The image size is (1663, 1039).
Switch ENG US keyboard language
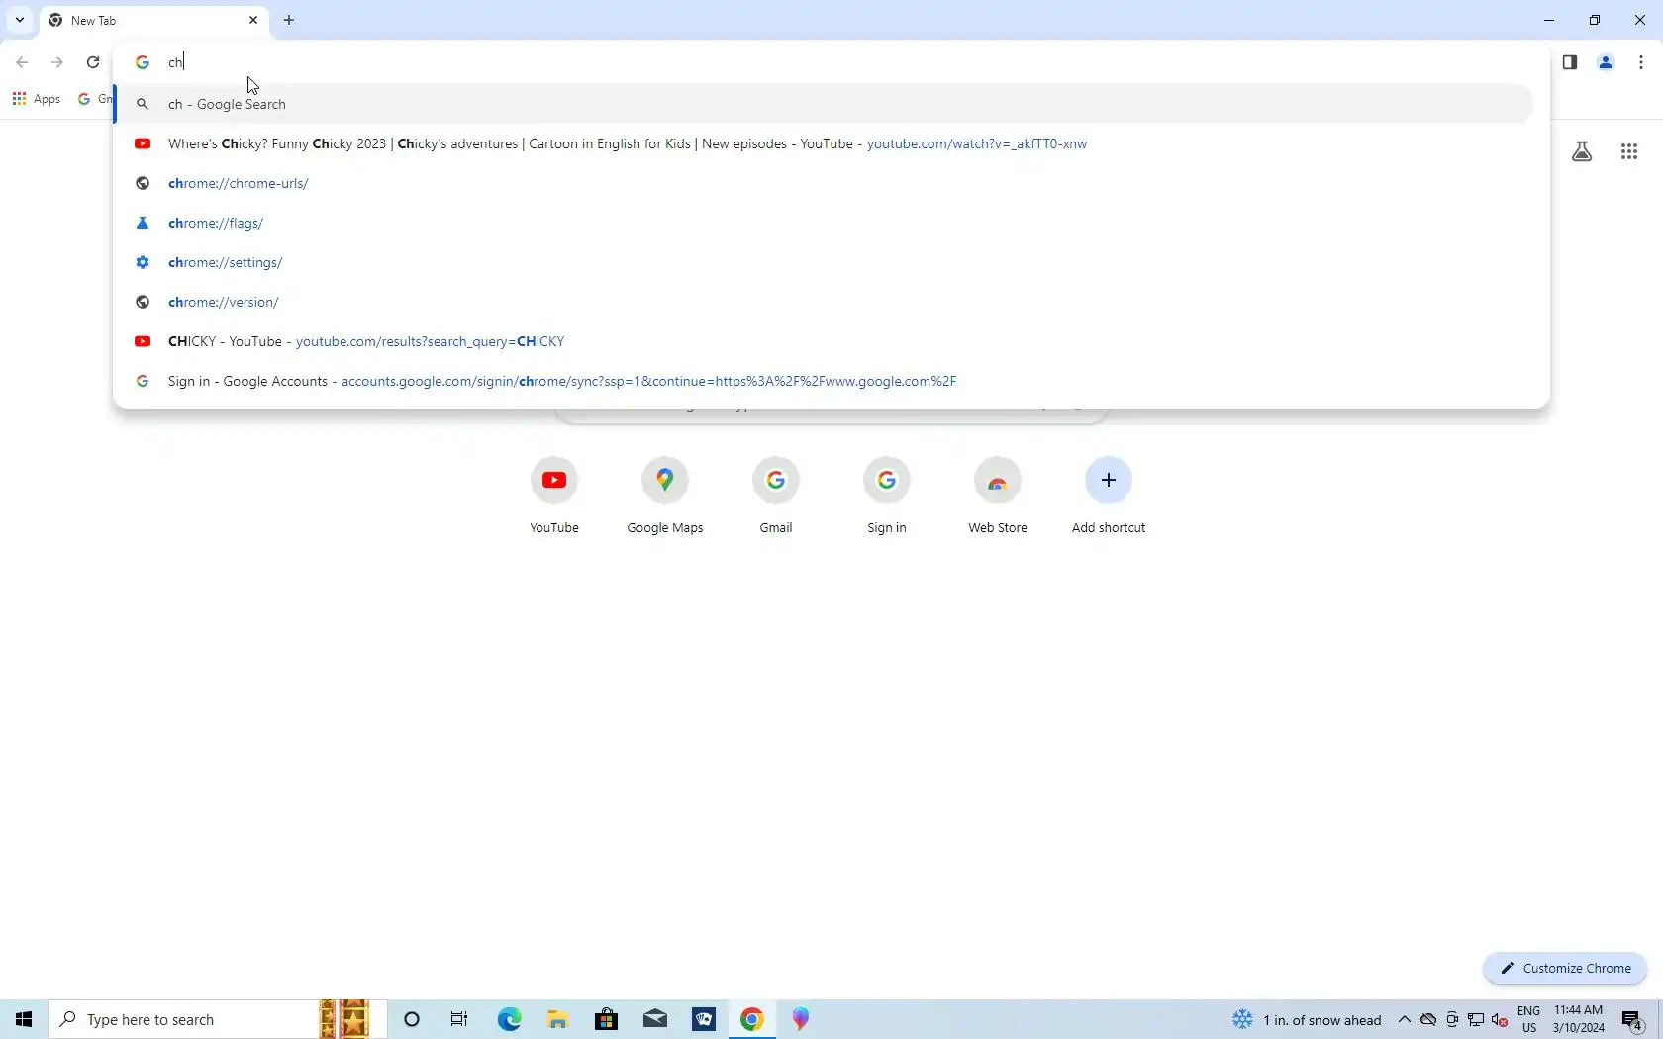tap(1529, 1019)
